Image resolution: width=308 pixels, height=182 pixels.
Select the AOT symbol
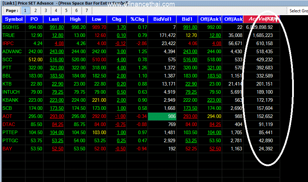[x=7, y=116]
